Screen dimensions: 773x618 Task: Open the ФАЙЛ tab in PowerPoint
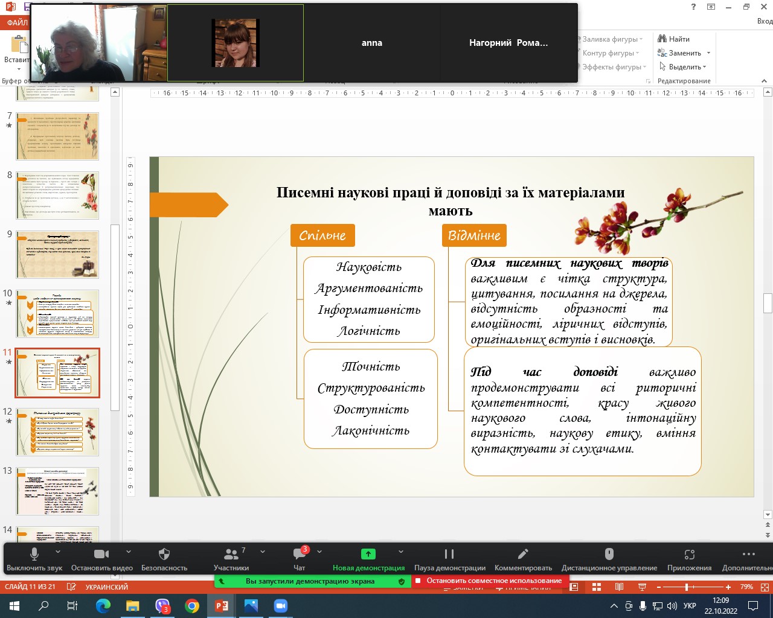click(16, 23)
